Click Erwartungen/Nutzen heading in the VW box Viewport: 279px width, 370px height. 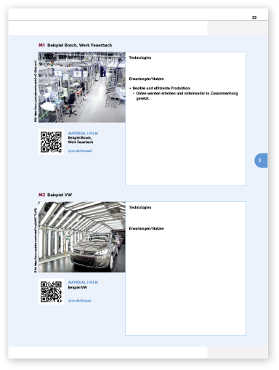point(146,228)
